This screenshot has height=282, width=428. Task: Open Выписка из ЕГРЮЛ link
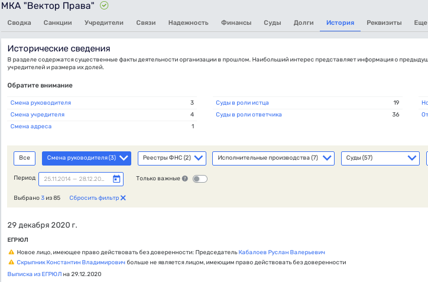[x=34, y=274]
